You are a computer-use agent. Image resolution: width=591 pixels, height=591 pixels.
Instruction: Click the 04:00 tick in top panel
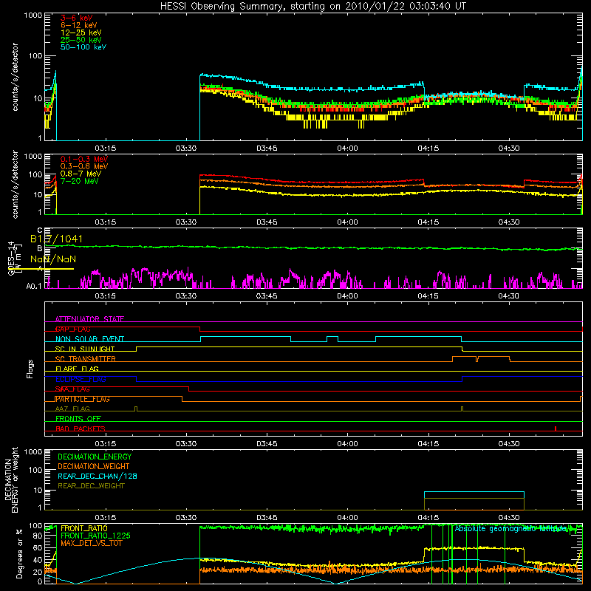pos(347,148)
